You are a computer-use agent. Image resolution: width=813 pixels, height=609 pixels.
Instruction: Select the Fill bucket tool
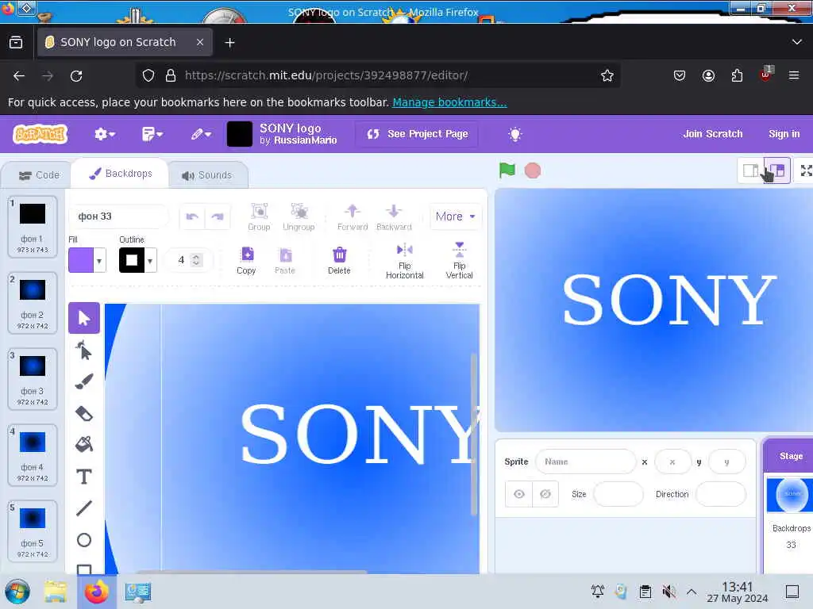[84, 444]
